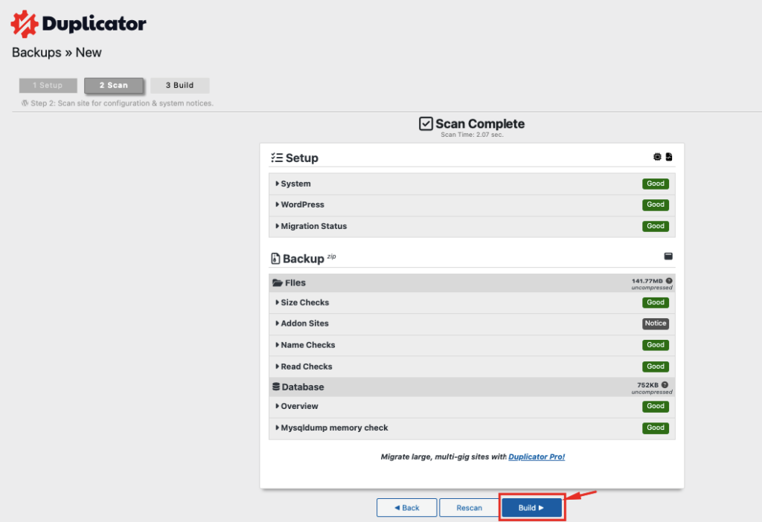
Task: Expand the WordPress row
Action: click(472, 205)
